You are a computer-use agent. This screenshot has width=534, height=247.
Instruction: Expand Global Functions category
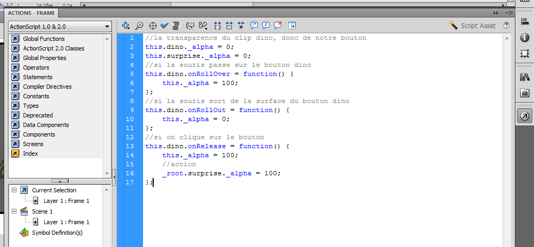pos(44,39)
